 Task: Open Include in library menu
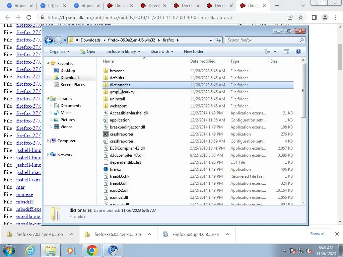[x=123, y=52]
